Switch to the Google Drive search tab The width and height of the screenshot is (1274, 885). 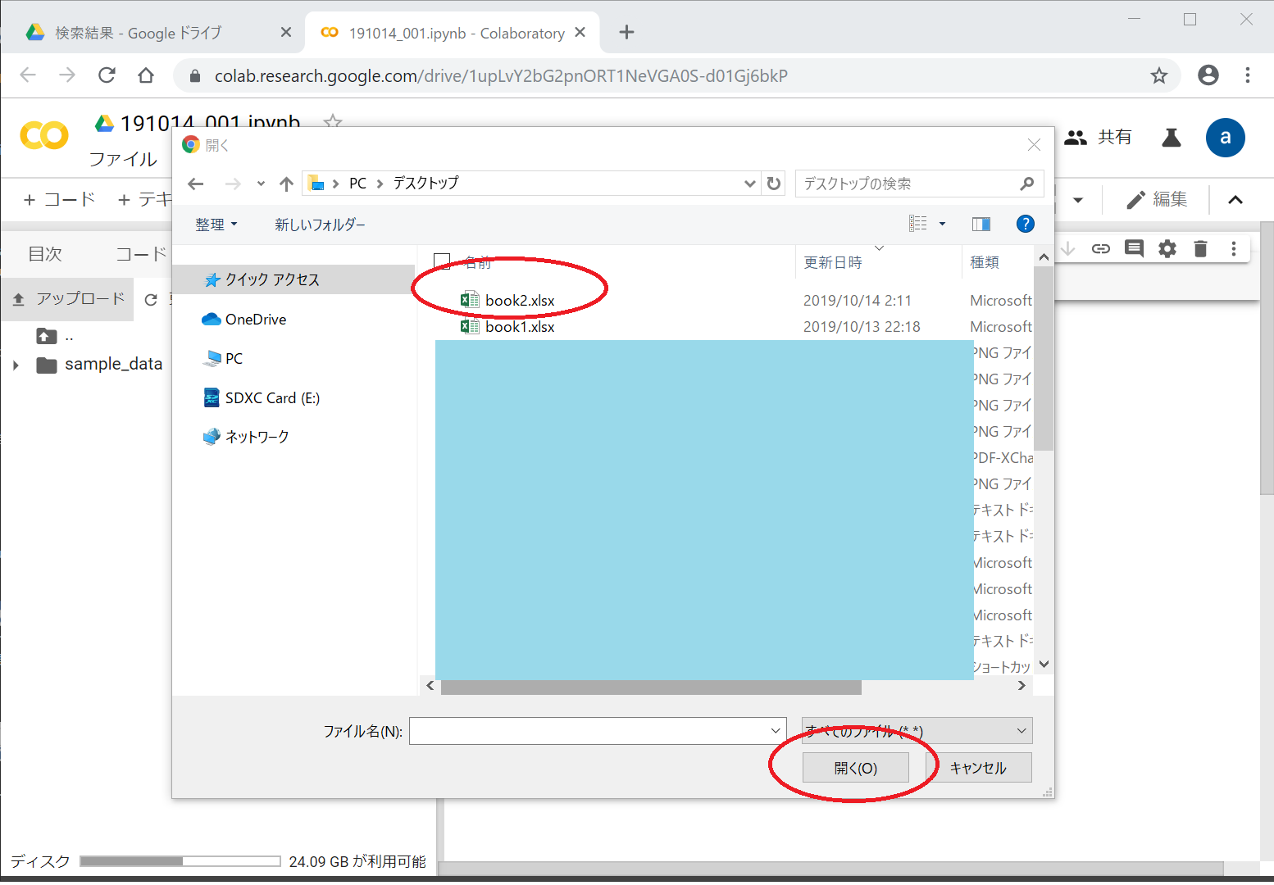pyautogui.click(x=139, y=33)
